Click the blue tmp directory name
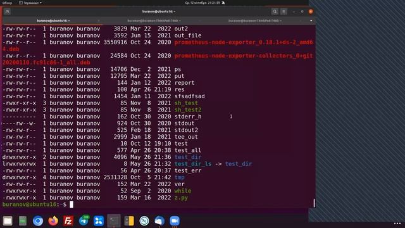The height and width of the screenshot is (228, 405). pyautogui.click(x=179, y=177)
